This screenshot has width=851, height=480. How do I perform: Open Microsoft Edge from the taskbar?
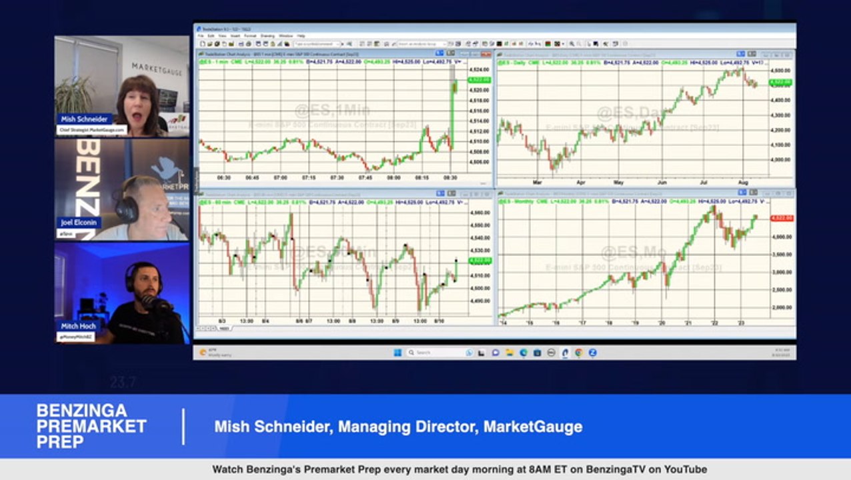524,353
